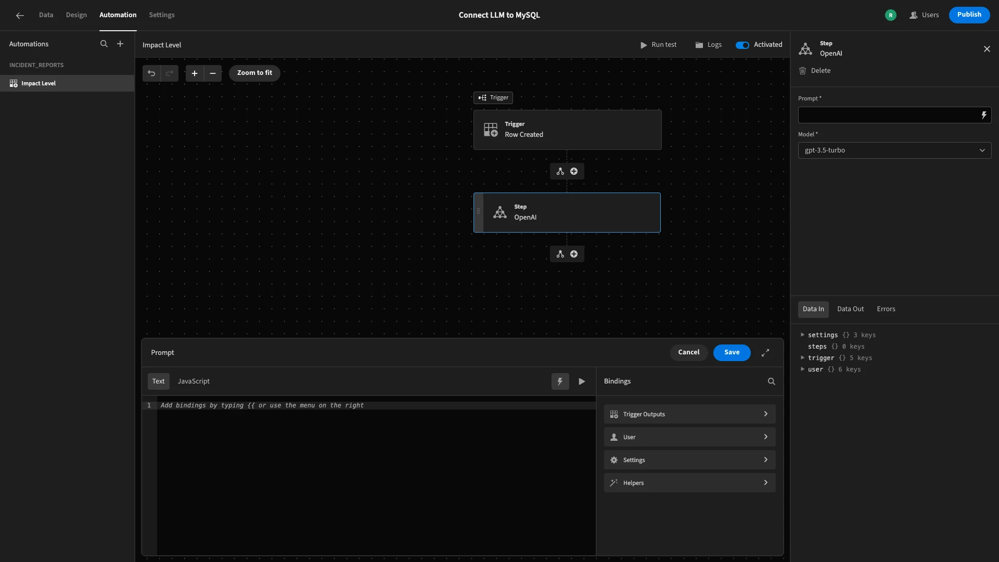Expand the user node in Data In

803,369
